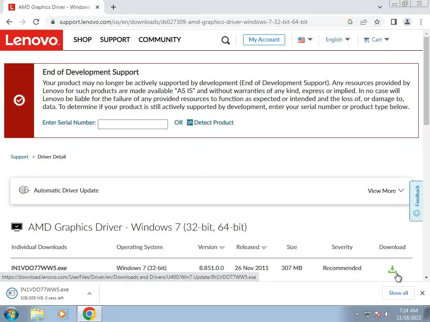This screenshot has height=322, width=430.
Task: Click the Automatic Driver Update label
Action: pyautogui.click(x=66, y=191)
